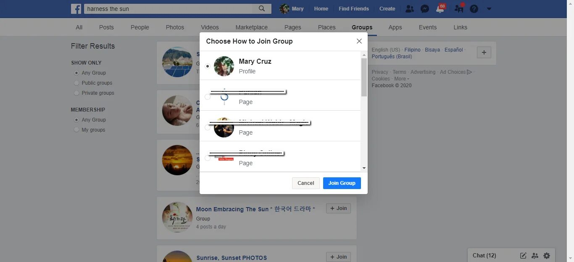Open the Quick Help question icon
The image size is (574, 262).
pyautogui.click(x=474, y=9)
